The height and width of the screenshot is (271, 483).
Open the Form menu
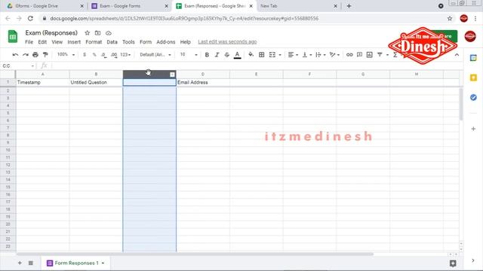[146, 42]
